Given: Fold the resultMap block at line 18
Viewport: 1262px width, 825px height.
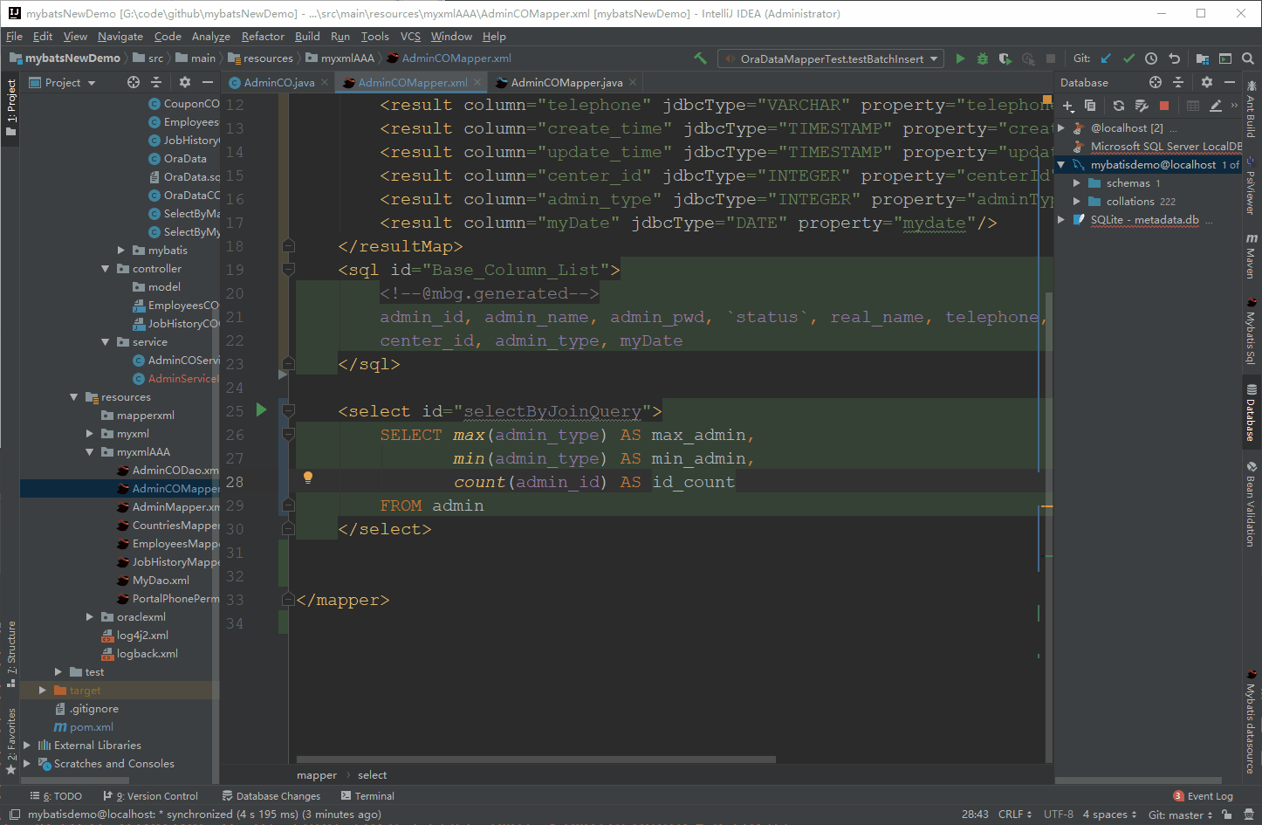Looking at the screenshot, I should pos(289,246).
